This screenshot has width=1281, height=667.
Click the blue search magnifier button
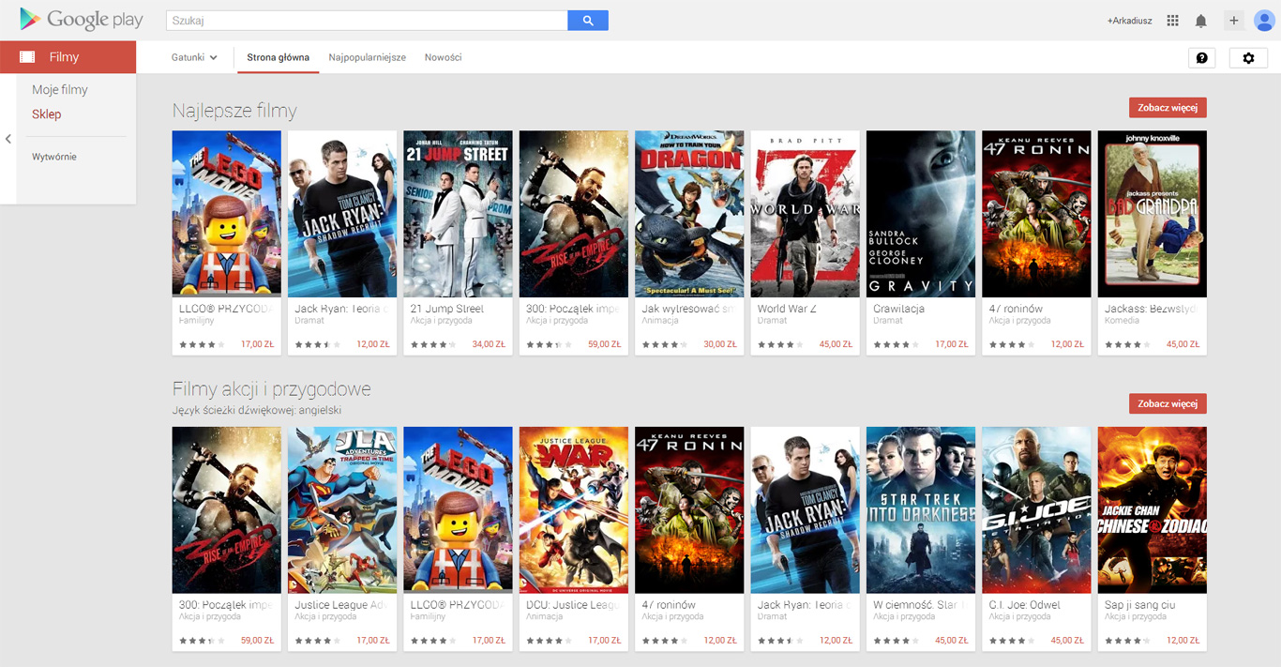[588, 20]
